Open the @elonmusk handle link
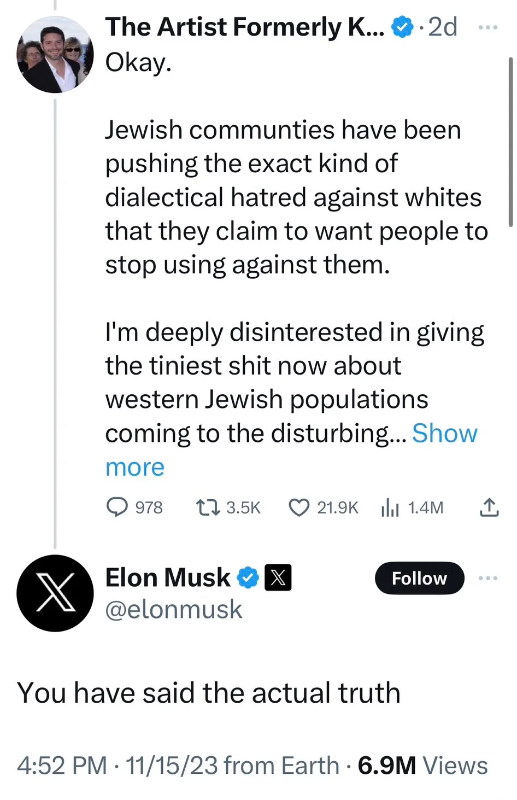The height and width of the screenshot is (800, 517). pyautogui.click(x=173, y=609)
